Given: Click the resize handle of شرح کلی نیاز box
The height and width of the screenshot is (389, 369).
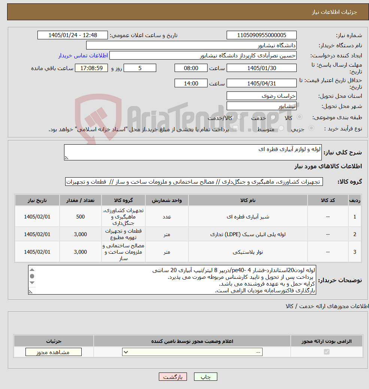Looking at the screenshot, I should coord(66,158).
